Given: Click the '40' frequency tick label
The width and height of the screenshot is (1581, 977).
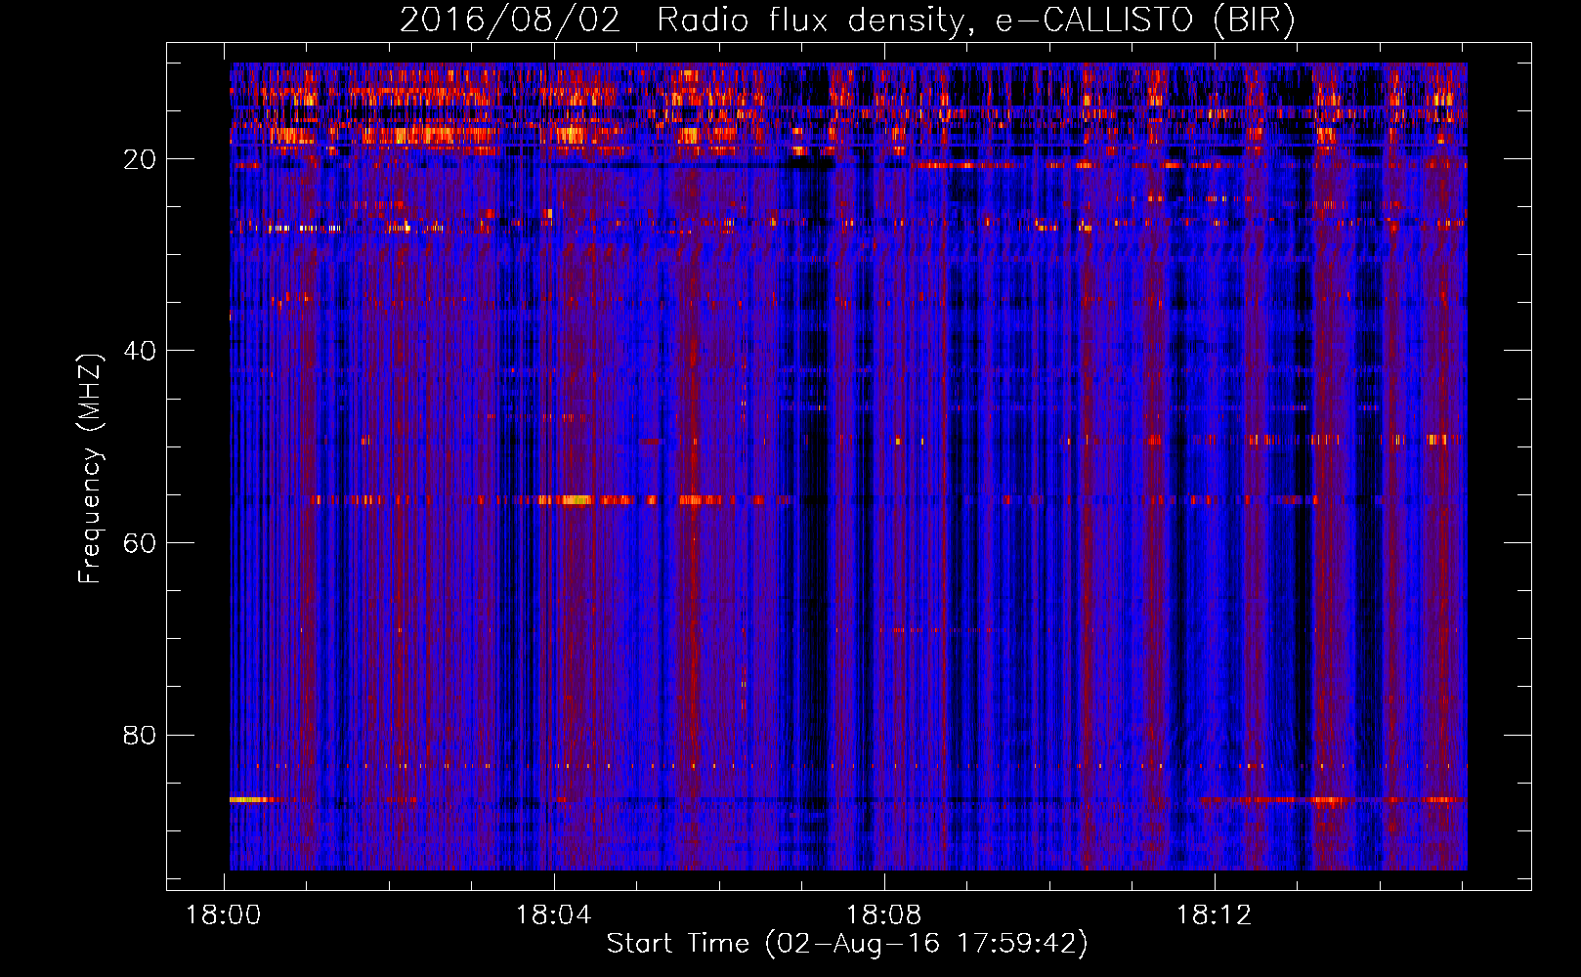Looking at the screenshot, I should point(140,351).
